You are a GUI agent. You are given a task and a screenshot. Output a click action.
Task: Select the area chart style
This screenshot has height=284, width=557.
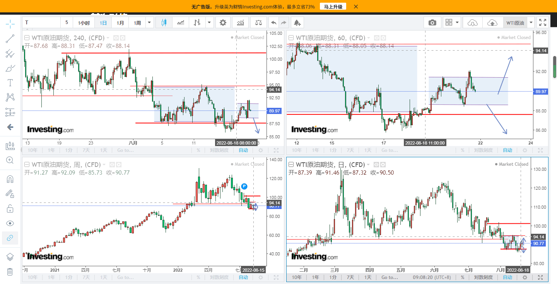tap(181, 23)
